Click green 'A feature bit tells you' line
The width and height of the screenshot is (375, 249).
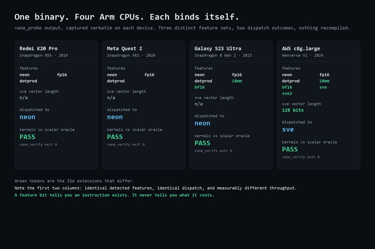[x=114, y=195]
